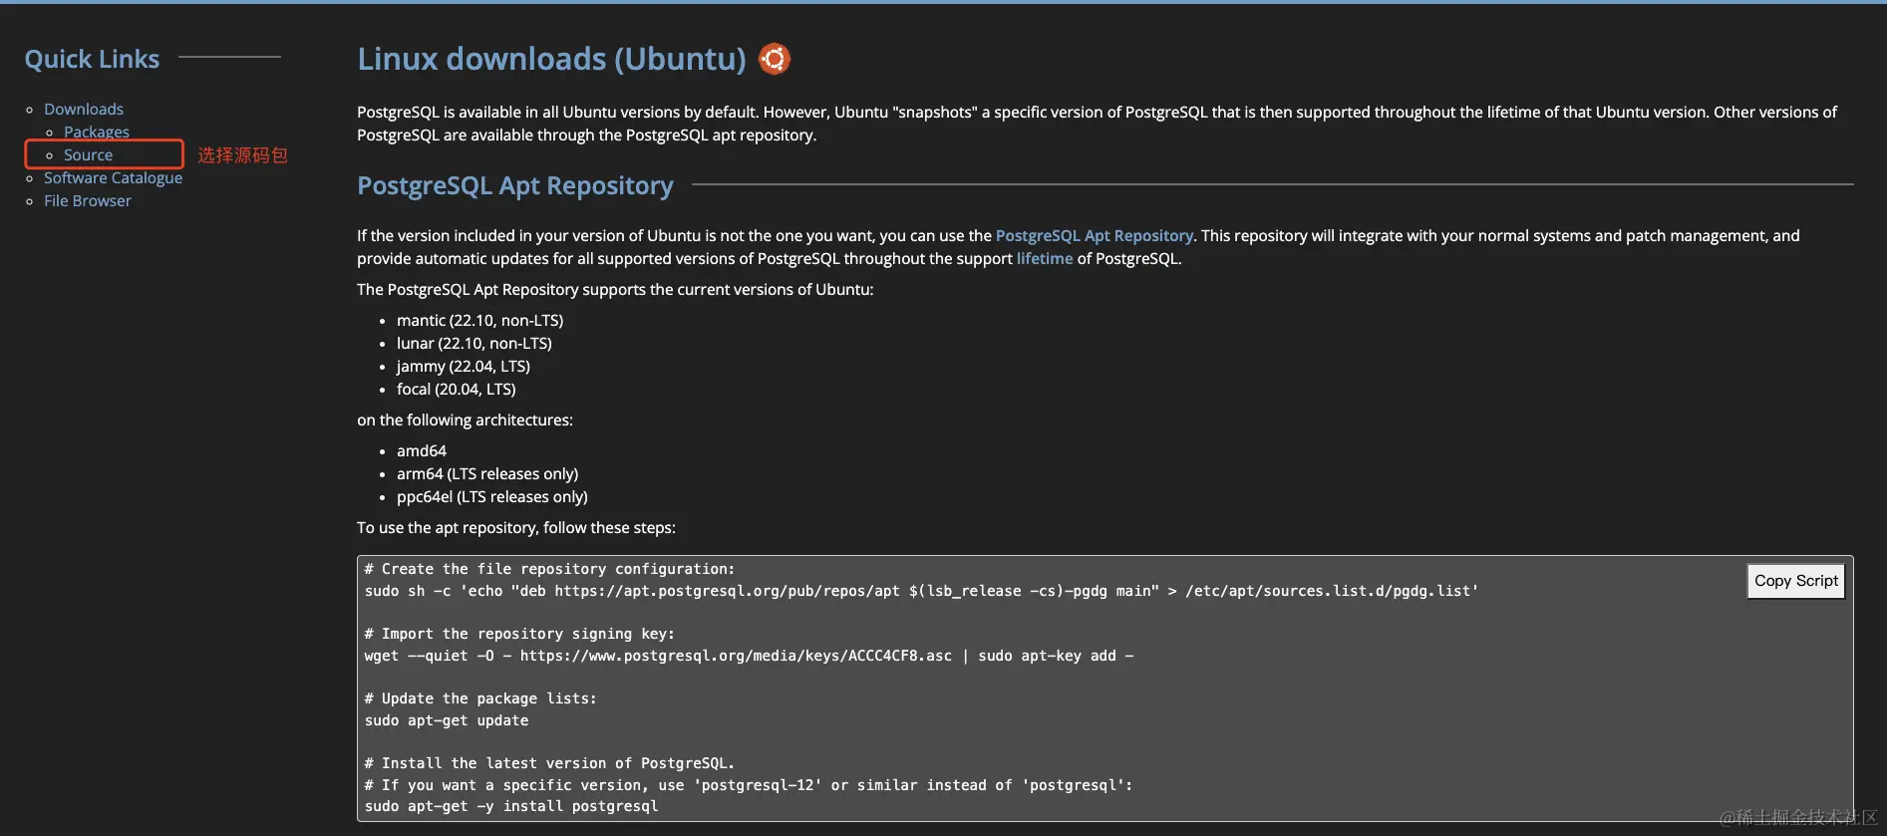Click the '# Install the latest version' comment
The width and height of the screenshot is (1887, 836).
549,763
